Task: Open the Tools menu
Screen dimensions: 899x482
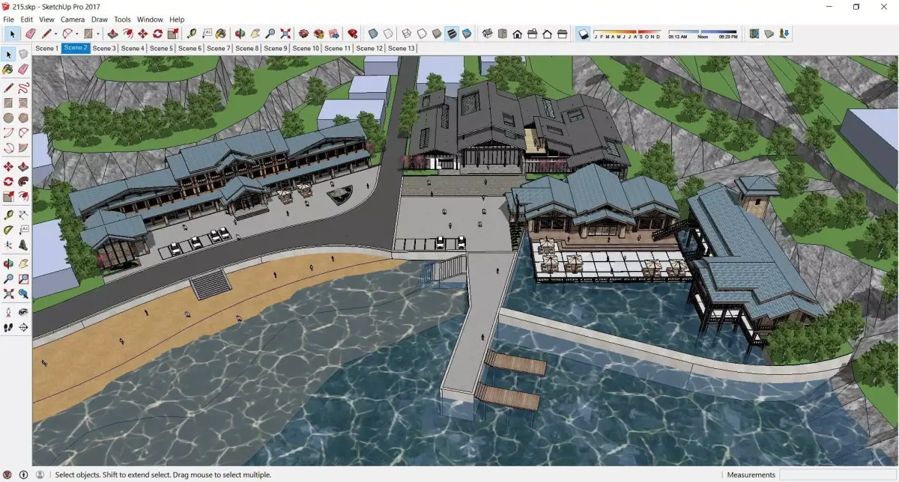Action: pos(122,19)
